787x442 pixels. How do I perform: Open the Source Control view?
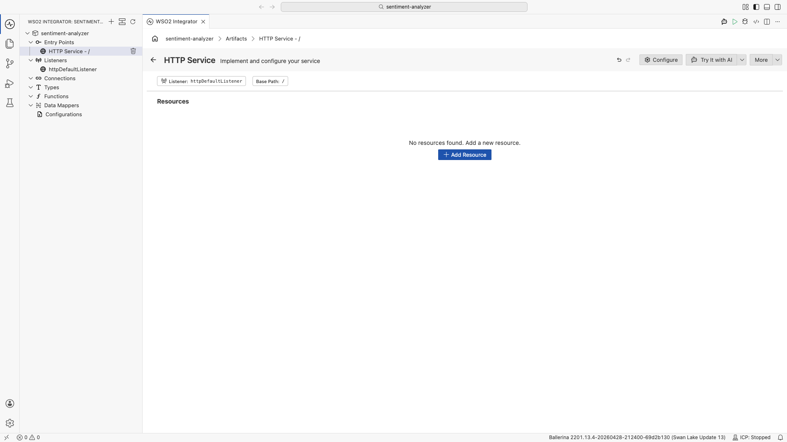click(x=10, y=63)
